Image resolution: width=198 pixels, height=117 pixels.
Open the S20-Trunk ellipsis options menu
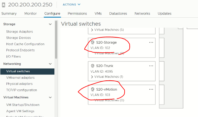[x=151, y=66]
